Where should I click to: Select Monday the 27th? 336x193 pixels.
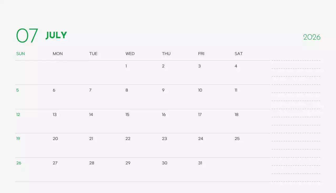[x=55, y=163]
